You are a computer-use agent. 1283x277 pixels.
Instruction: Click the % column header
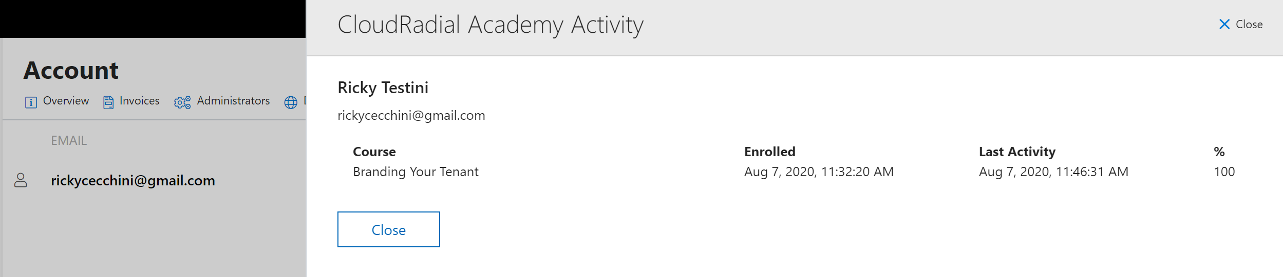point(1219,152)
